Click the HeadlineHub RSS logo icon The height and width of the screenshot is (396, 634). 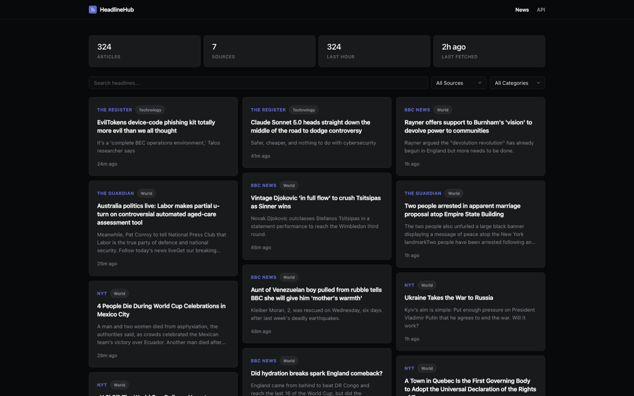[92, 10]
